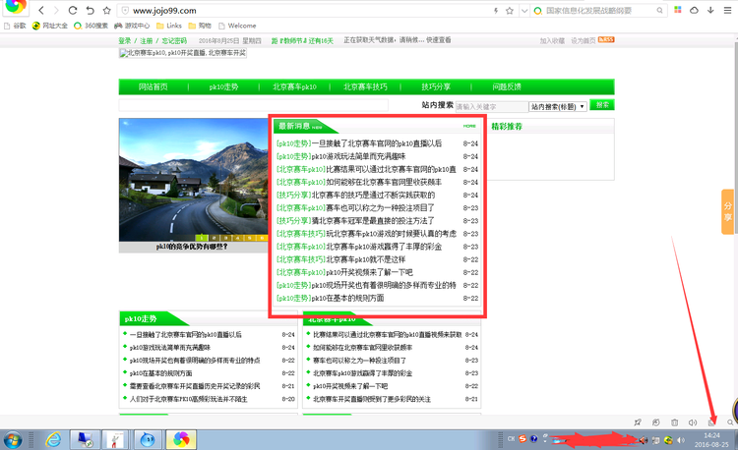Click the browser forward arrow
This screenshot has width=738, height=450.
56,11
